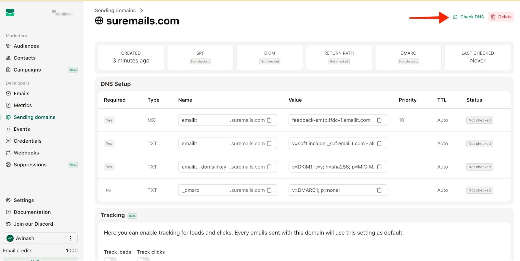The width and height of the screenshot is (520, 261).
Task: Copy the feedback-smtp MX value
Action: click(x=379, y=120)
